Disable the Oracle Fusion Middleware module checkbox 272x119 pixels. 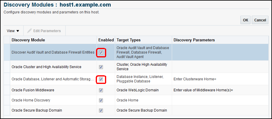(101, 90)
